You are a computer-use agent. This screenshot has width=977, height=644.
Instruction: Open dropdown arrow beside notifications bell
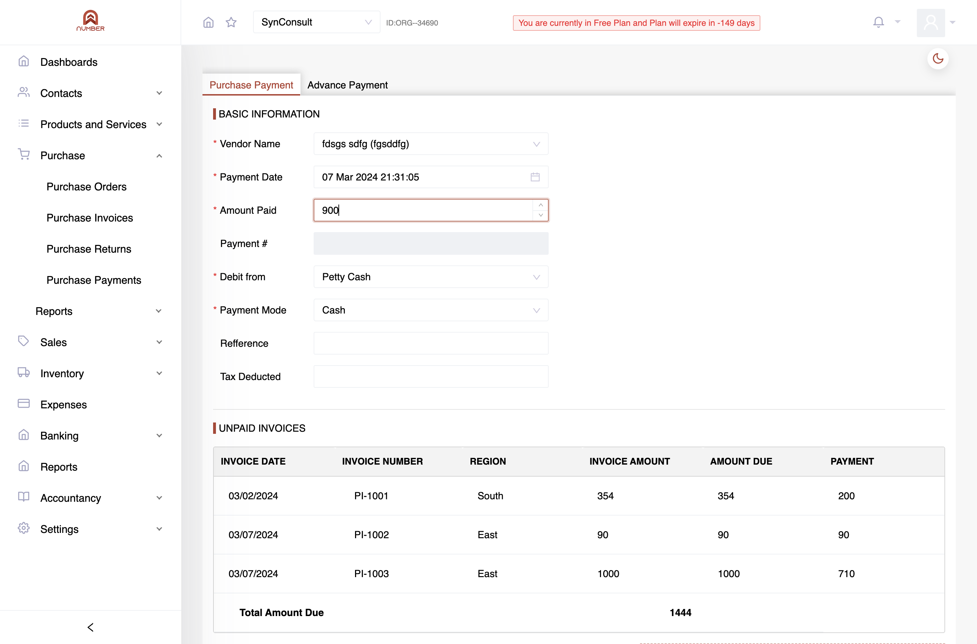(898, 22)
